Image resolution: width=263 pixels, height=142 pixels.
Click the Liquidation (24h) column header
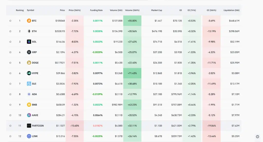tap(231, 10)
